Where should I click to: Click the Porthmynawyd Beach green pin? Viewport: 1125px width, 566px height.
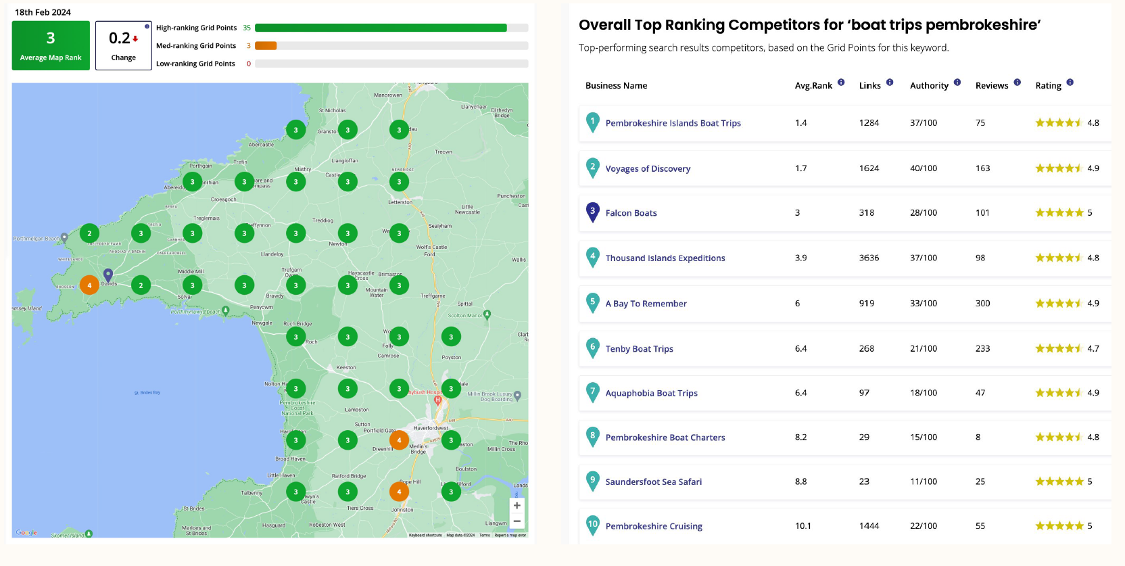point(226,310)
